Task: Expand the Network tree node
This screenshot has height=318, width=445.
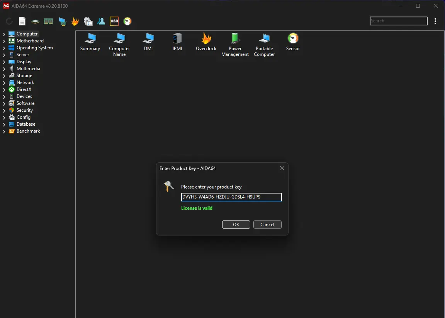Action: pos(4,83)
